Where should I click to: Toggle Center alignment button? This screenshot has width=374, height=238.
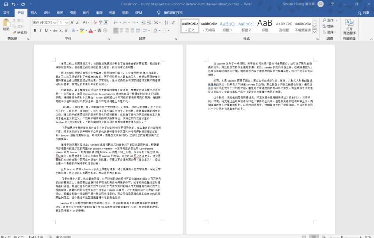122,30
